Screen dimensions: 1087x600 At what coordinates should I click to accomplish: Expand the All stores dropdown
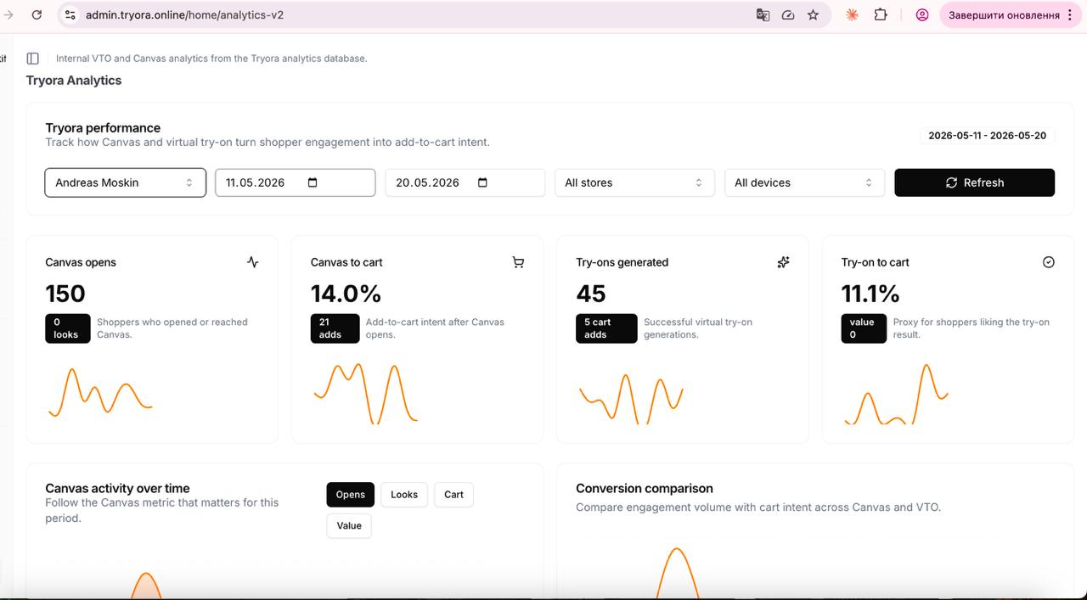point(634,182)
